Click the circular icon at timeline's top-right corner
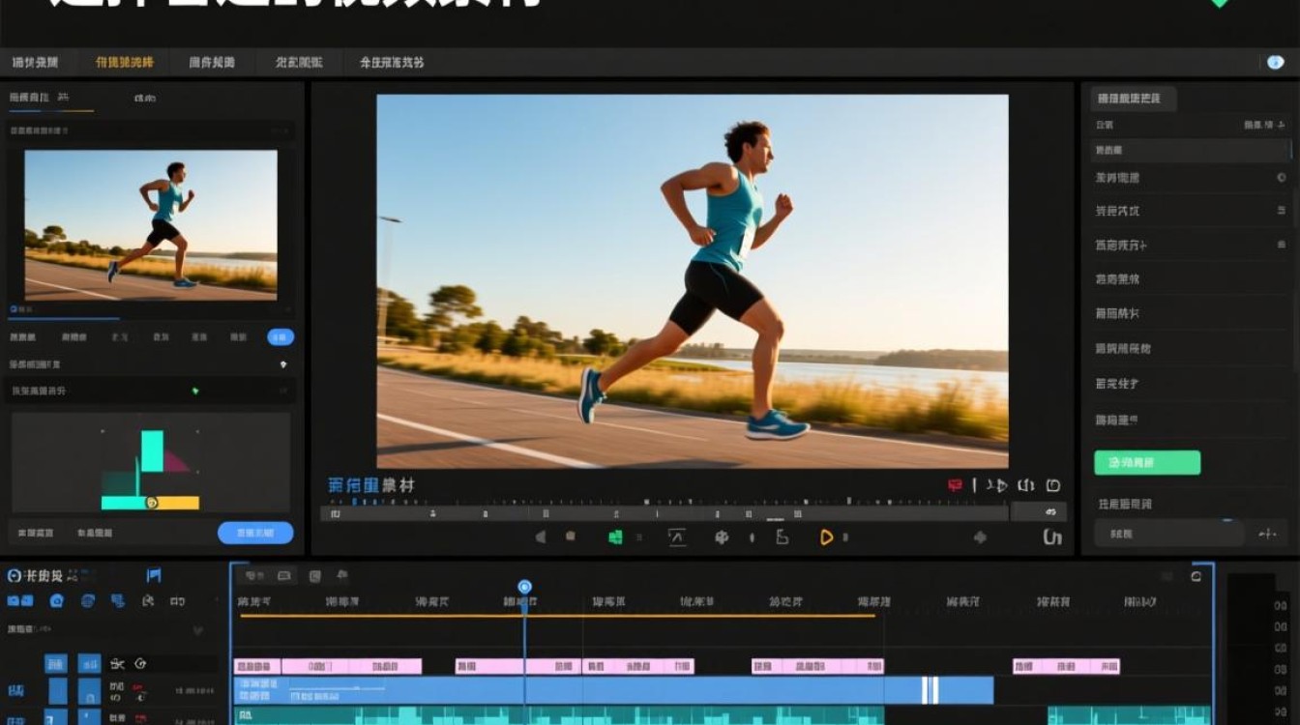The image size is (1300, 725). [x=1197, y=576]
